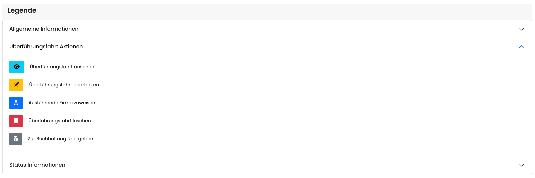The height and width of the screenshot is (178, 535).
Task: Click the Überführungsfahrt bearbeiten legend label
Action: pos(64,85)
